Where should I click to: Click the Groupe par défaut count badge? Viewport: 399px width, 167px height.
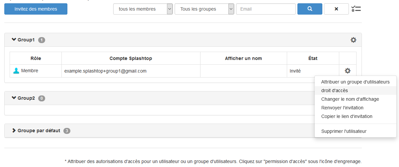[67, 131]
